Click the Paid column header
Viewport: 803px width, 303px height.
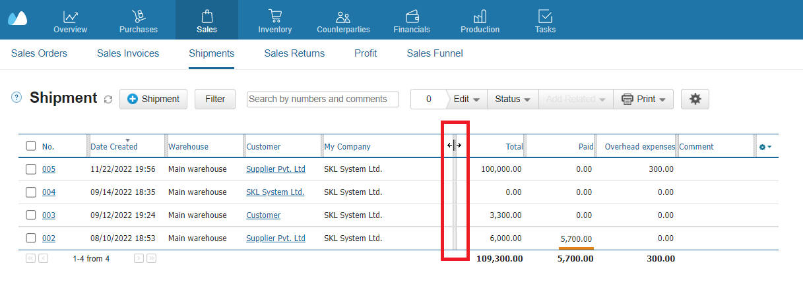click(585, 146)
